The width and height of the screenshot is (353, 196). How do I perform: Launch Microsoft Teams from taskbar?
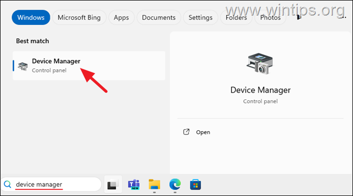click(134, 185)
